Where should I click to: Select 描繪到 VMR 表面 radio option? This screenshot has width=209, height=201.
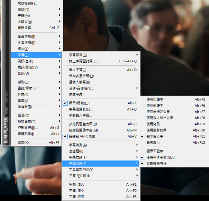point(101,136)
